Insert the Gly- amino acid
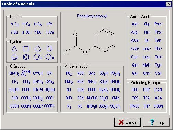 147,24
